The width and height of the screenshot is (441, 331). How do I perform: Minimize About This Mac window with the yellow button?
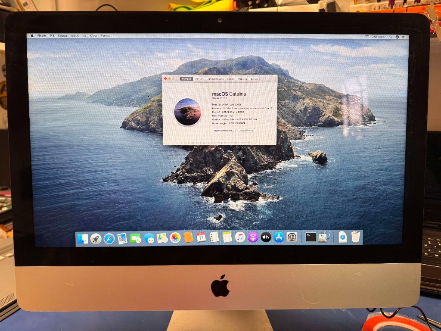pyautogui.click(x=170, y=78)
